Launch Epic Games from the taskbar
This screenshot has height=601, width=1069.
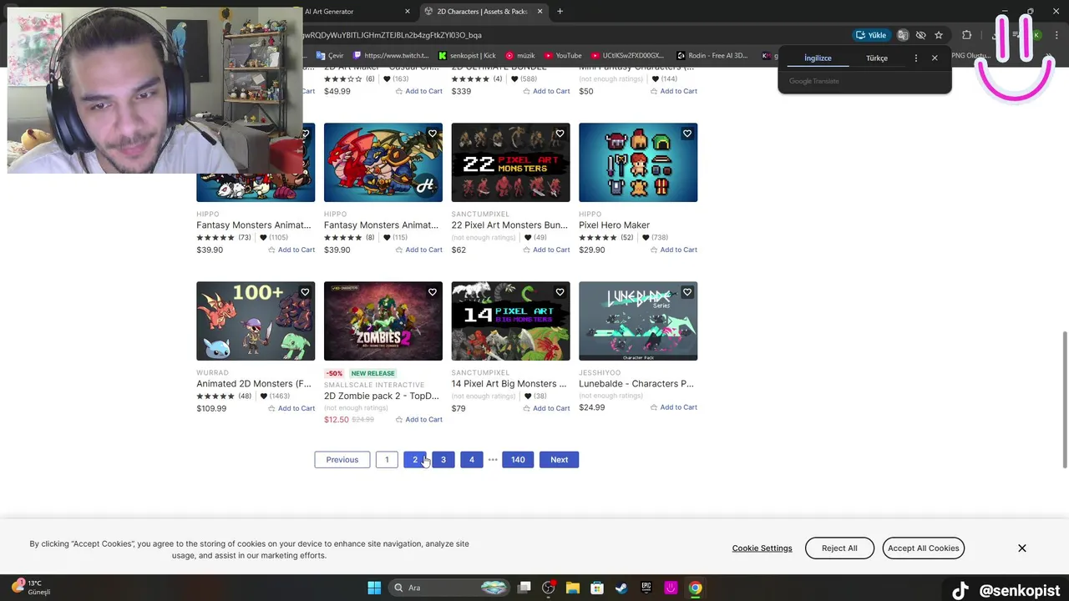point(646,588)
